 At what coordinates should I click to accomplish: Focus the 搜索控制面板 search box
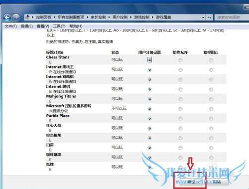232,17
